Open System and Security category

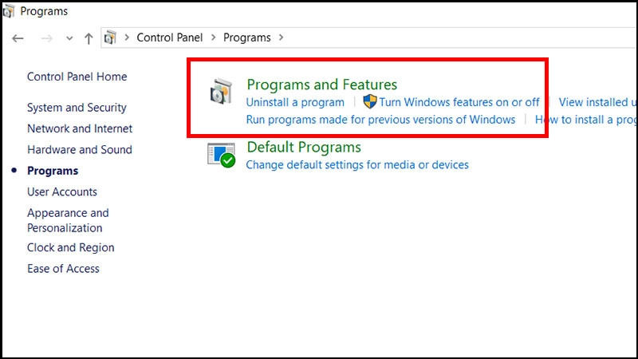pos(77,108)
